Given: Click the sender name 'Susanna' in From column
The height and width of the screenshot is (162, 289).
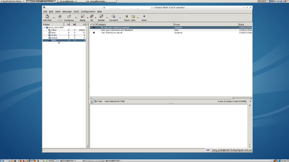Looking at the screenshot, I should click(178, 33).
